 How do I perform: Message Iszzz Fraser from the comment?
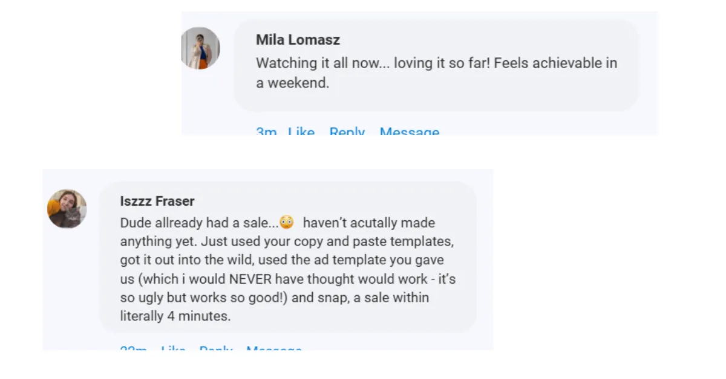(273, 348)
